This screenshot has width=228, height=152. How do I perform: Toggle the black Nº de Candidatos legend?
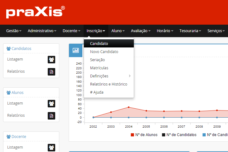179,135
